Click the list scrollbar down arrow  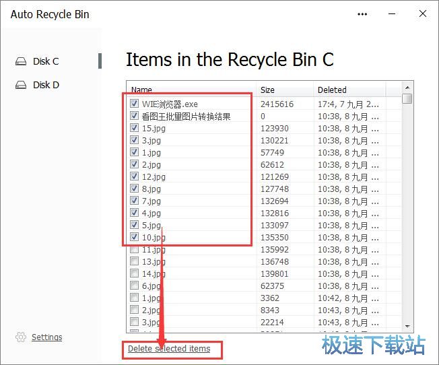(x=407, y=327)
